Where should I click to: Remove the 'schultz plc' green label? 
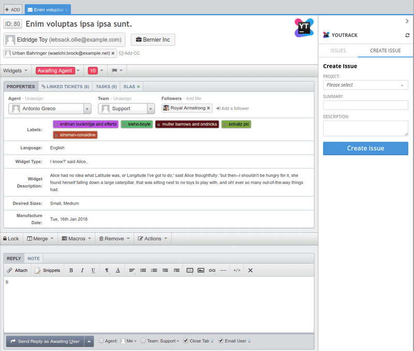(224, 124)
